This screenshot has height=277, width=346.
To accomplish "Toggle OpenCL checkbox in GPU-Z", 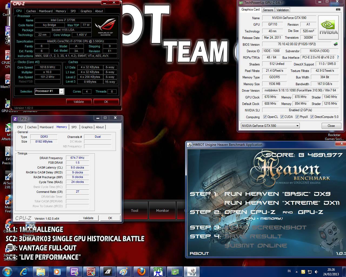I will [x=265, y=117].
